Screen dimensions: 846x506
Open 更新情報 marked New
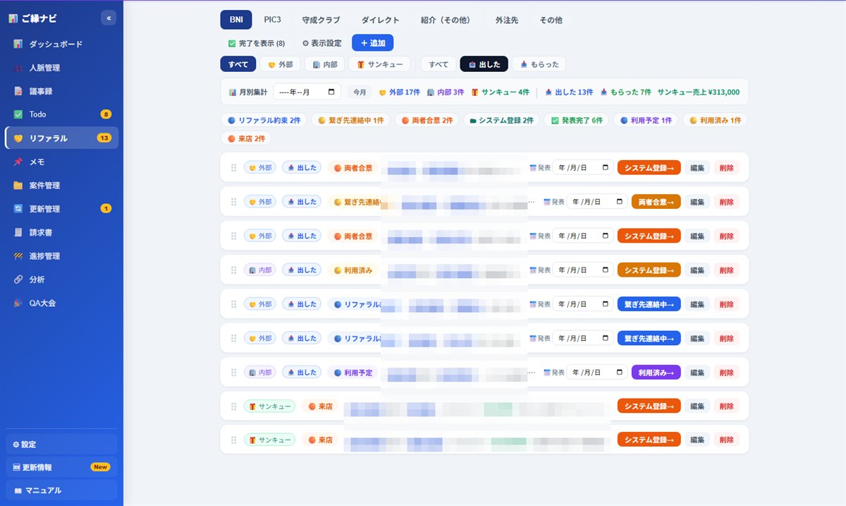coord(61,467)
